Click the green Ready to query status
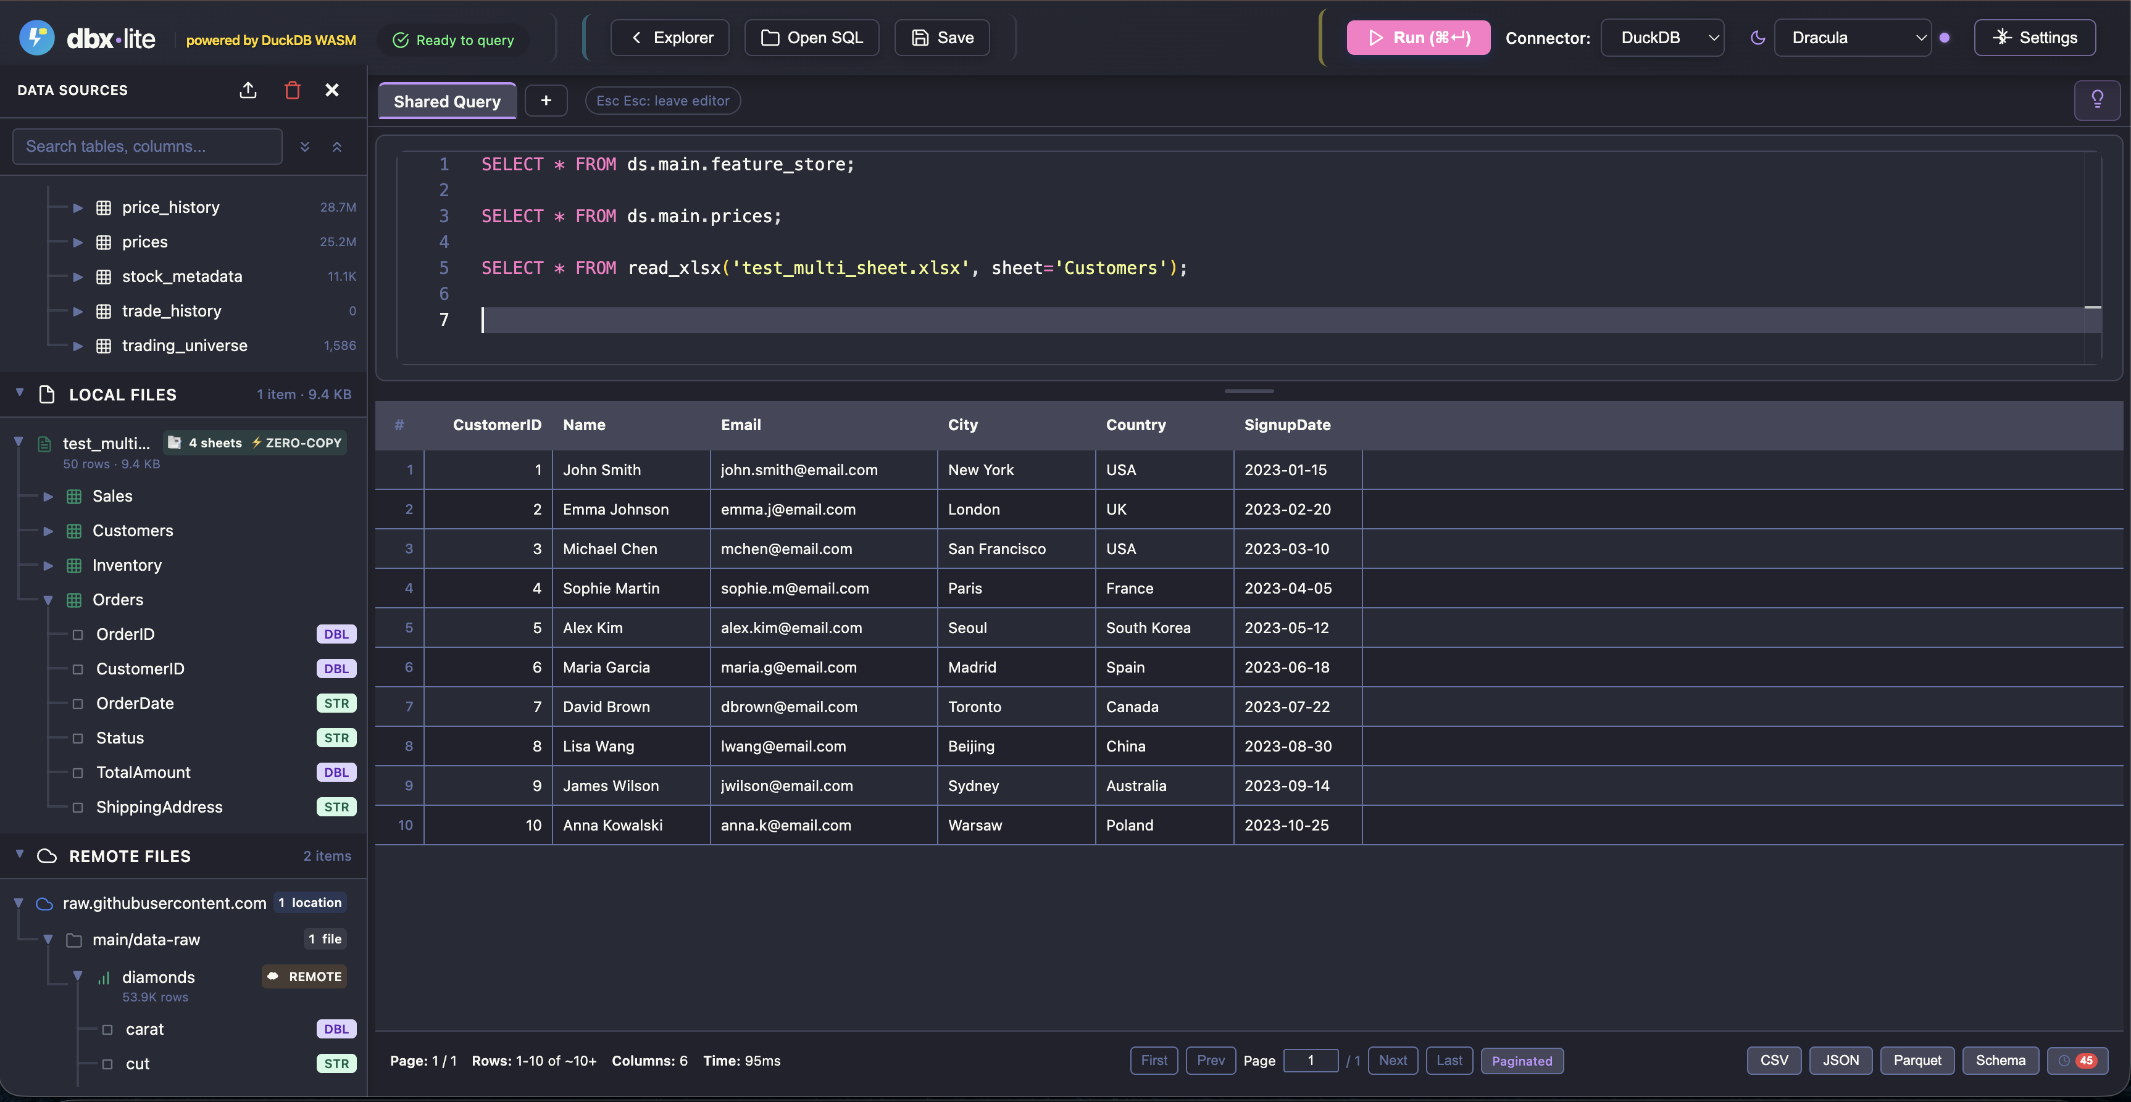 (453, 41)
